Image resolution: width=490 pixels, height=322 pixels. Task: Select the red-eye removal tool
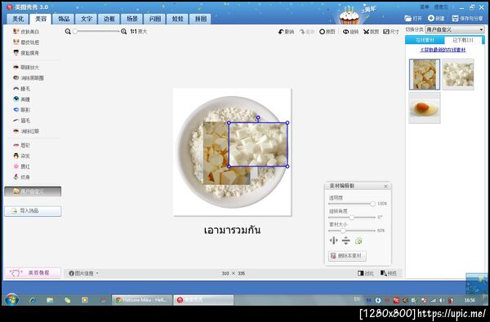(26, 131)
